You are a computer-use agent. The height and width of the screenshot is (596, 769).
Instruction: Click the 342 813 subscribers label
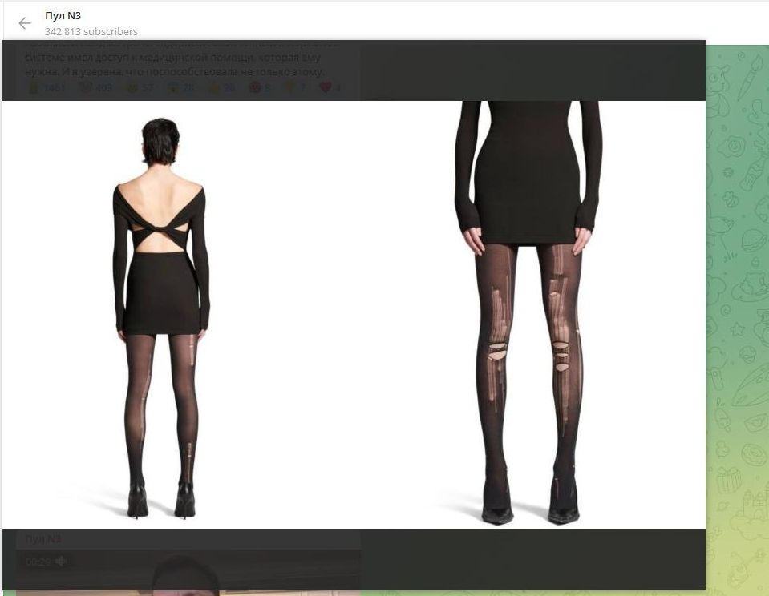tap(91, 32)
